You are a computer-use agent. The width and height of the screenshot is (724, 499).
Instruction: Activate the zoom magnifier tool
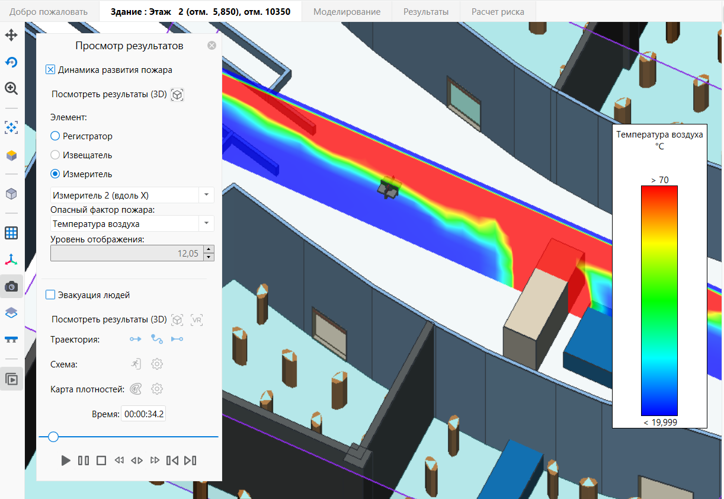coord(11,88)
